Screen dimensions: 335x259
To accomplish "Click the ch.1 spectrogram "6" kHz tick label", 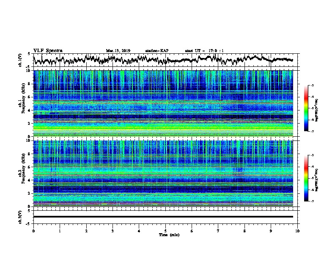I will (30, 97).
